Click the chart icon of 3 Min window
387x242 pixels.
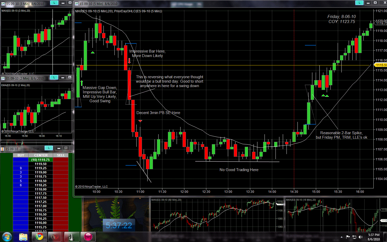click(3, 4)
